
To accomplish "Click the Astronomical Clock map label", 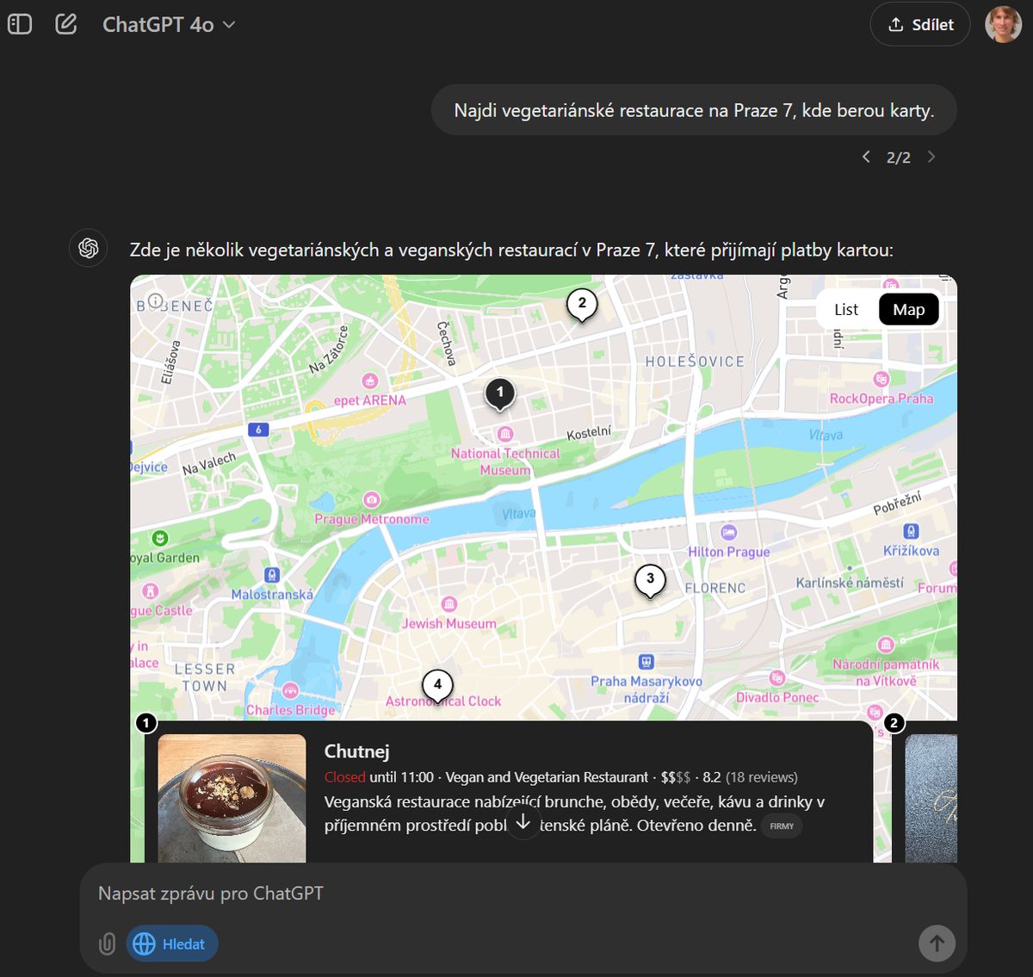I will pos(443,702).
